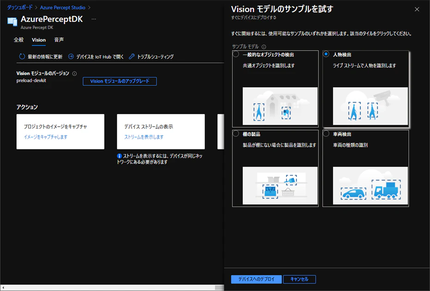Screen dimensions: 430x291
Task: Click the preload-devkit version text
Action: [x=31, y=80]
